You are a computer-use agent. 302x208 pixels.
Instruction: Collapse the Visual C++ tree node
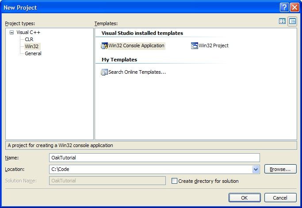coord(12,32)
